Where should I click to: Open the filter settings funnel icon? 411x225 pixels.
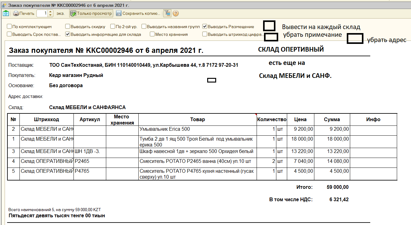[167, 13]
